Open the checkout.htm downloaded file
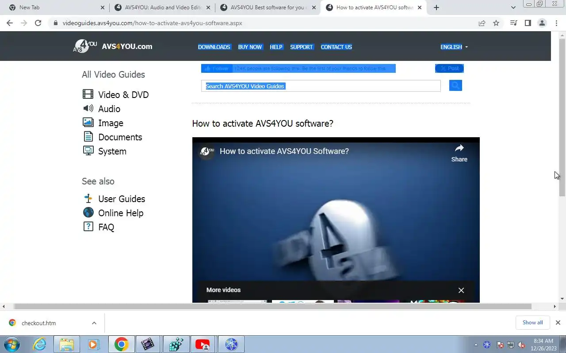Viewport: 566px width, 353px height. tap(39, 323)
